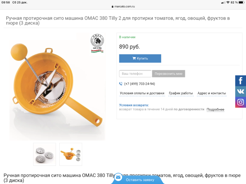Image resolution: width=246 pixels, height=184 pixels.
Task: Select thumbnail of mill with discs
Action: click(x=71, y=154)
